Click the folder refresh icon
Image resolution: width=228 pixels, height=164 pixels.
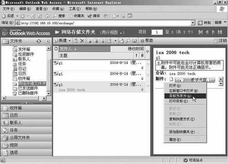38,41
